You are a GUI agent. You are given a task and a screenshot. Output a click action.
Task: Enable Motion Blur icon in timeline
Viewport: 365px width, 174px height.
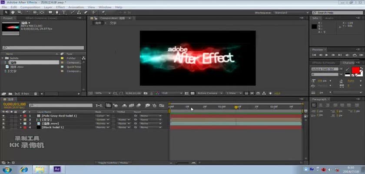pos(138,106)
